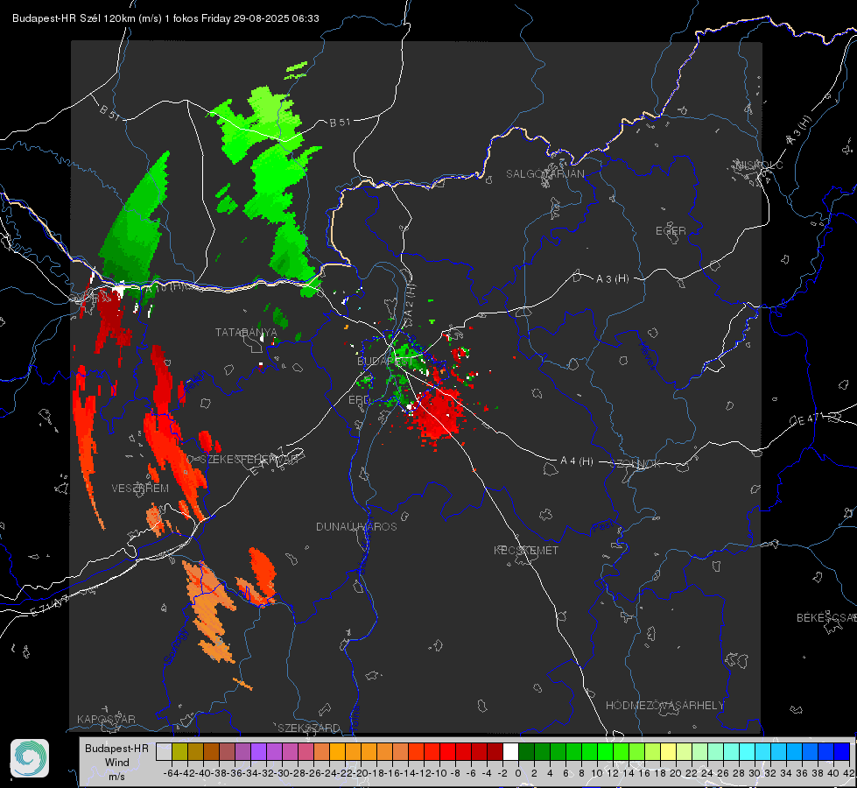Click the A 2 (H) road label
857x788 pixels.
(410, 302)
